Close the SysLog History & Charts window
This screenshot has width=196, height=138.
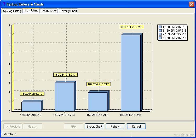coord(191,4)
